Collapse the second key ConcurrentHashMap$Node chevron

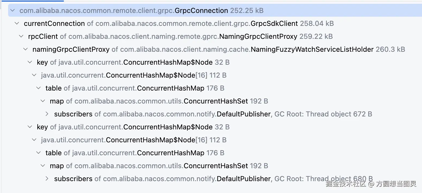coord(30,127)
